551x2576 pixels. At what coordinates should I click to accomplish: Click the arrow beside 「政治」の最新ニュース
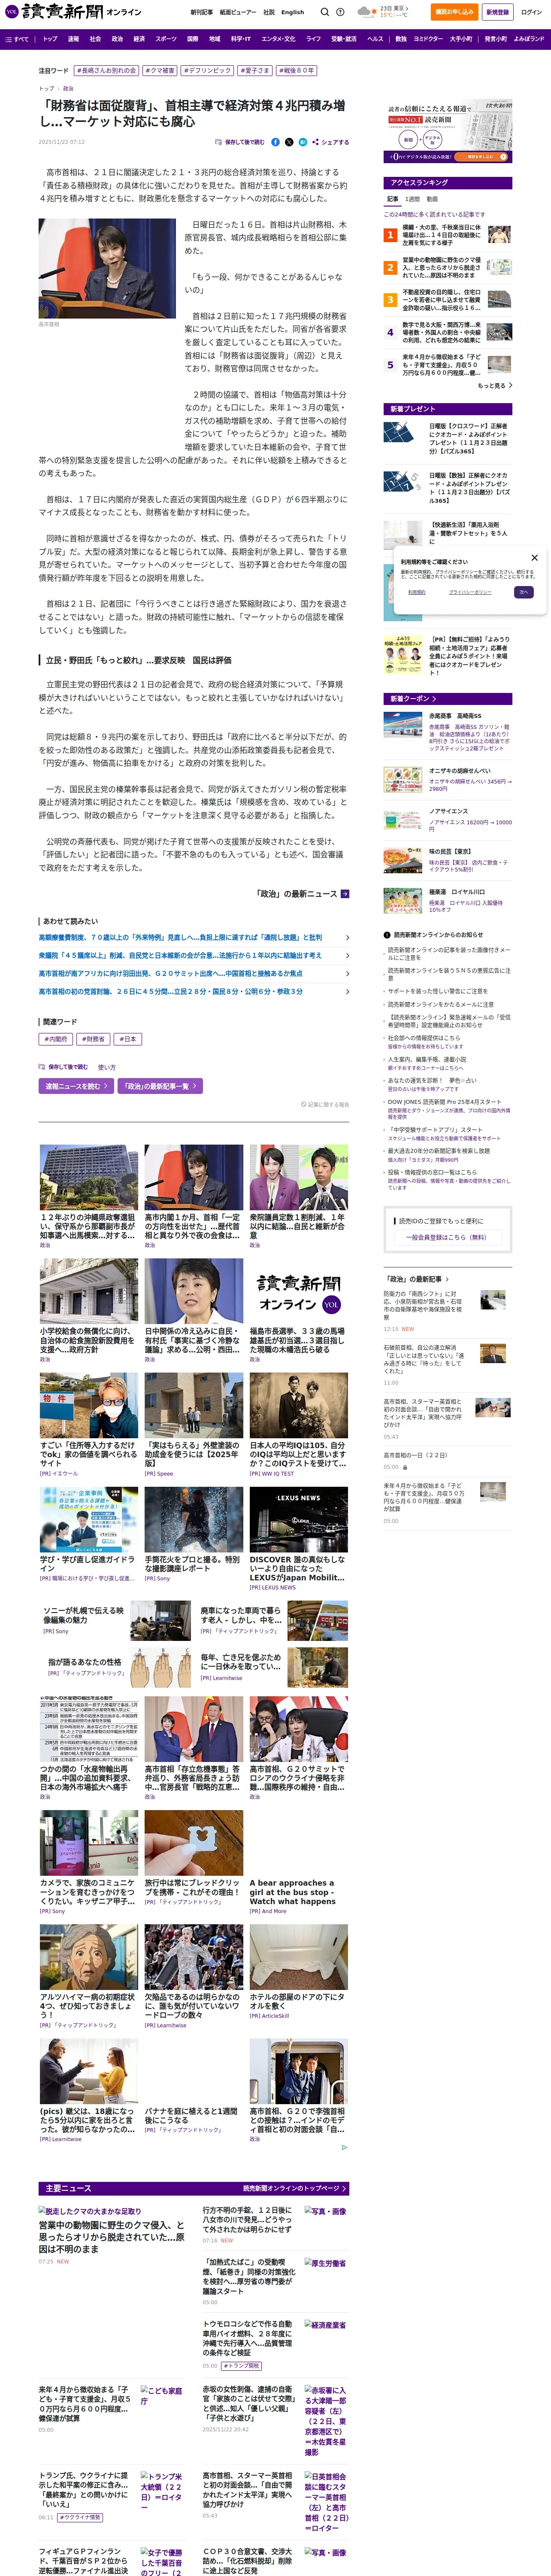click(345, 894)
